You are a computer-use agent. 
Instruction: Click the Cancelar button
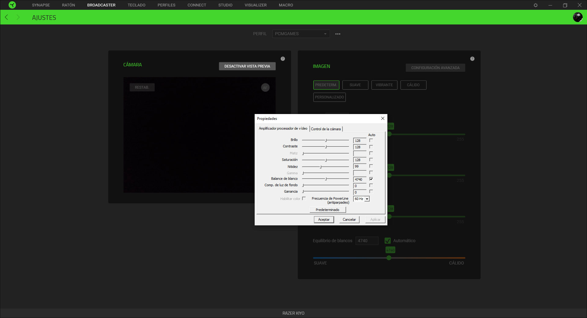click(349, 220)
